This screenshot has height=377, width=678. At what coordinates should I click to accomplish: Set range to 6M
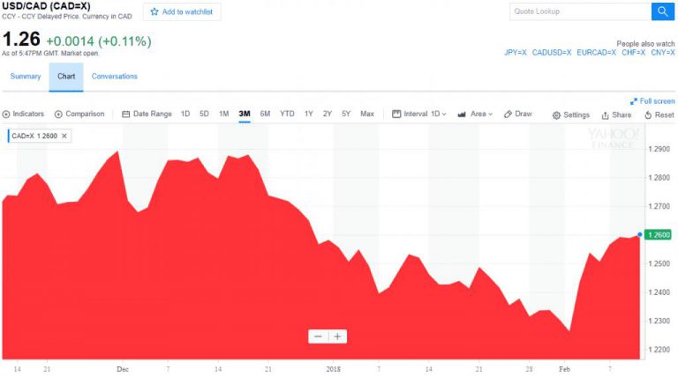pos(265,114)
